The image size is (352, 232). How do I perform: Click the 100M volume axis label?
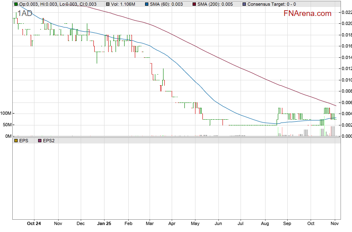point(6,113)
